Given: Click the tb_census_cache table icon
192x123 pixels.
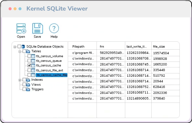Looking at the screenshot, I should (33, 65).
